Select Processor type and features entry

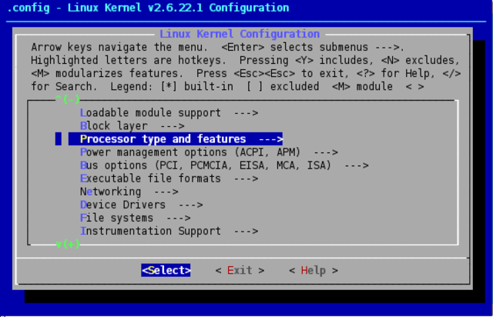(x=176, y=138)
